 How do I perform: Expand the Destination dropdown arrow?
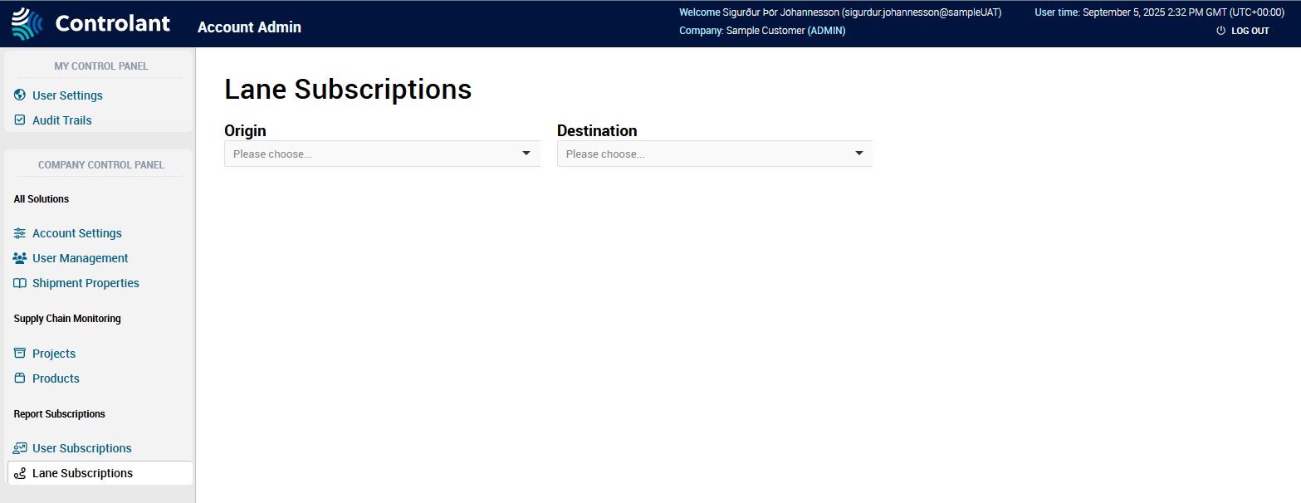click(859, 154)
